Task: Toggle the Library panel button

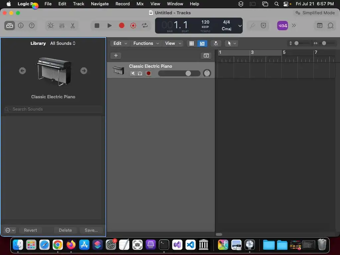Action: click(10, 26)
